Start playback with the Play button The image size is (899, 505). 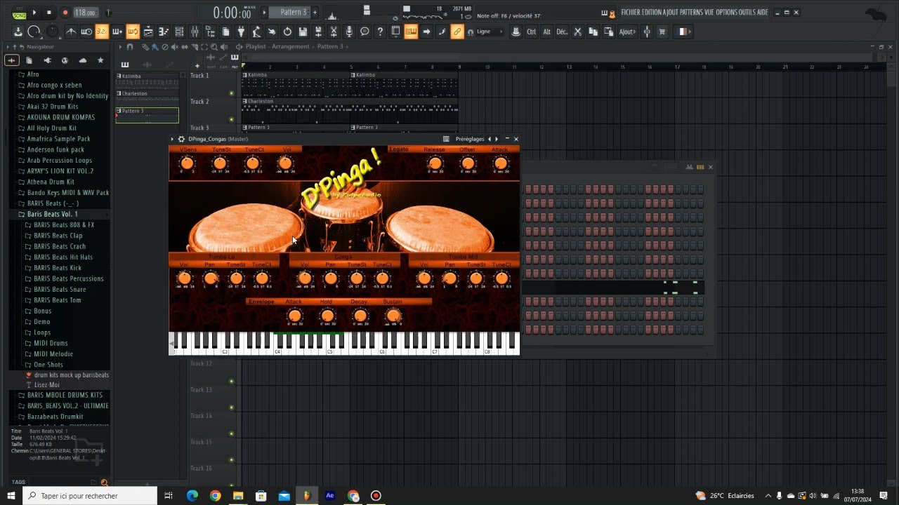pos(34,13)
